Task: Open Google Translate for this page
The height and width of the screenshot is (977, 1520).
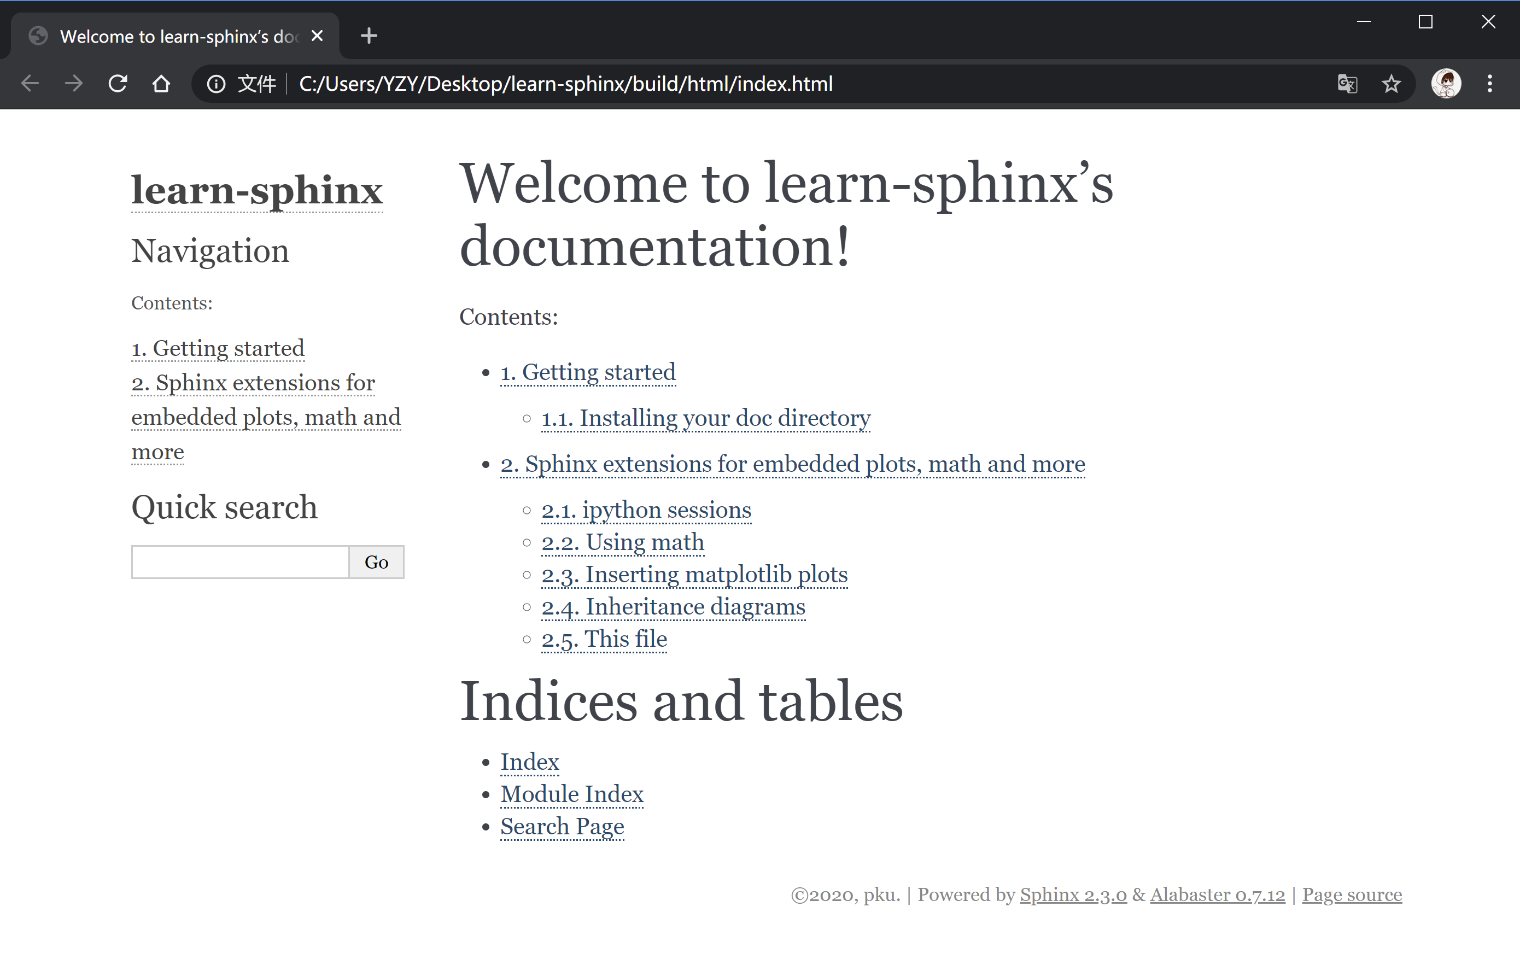Action: pyautogui.click(x=1347, y=83)
